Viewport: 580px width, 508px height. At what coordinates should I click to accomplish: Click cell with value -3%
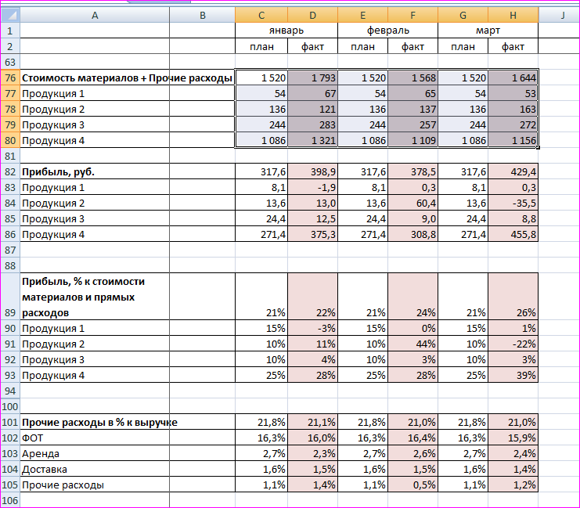pyautogui.click(x=312, y=328)
